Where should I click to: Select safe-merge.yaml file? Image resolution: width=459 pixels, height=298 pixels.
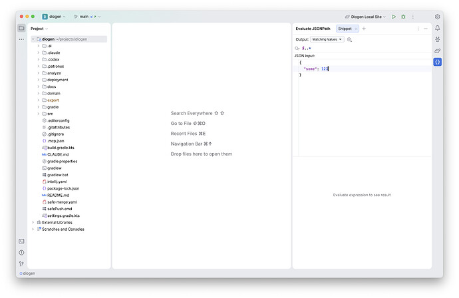pyautogui.click(x=62, y=202)
